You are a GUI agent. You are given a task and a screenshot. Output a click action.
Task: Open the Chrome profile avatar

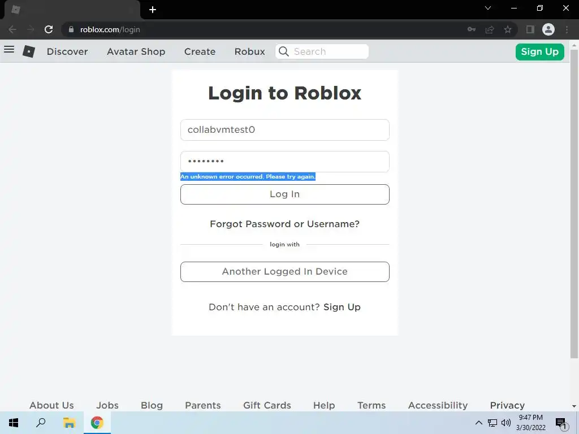click(548, 29)
